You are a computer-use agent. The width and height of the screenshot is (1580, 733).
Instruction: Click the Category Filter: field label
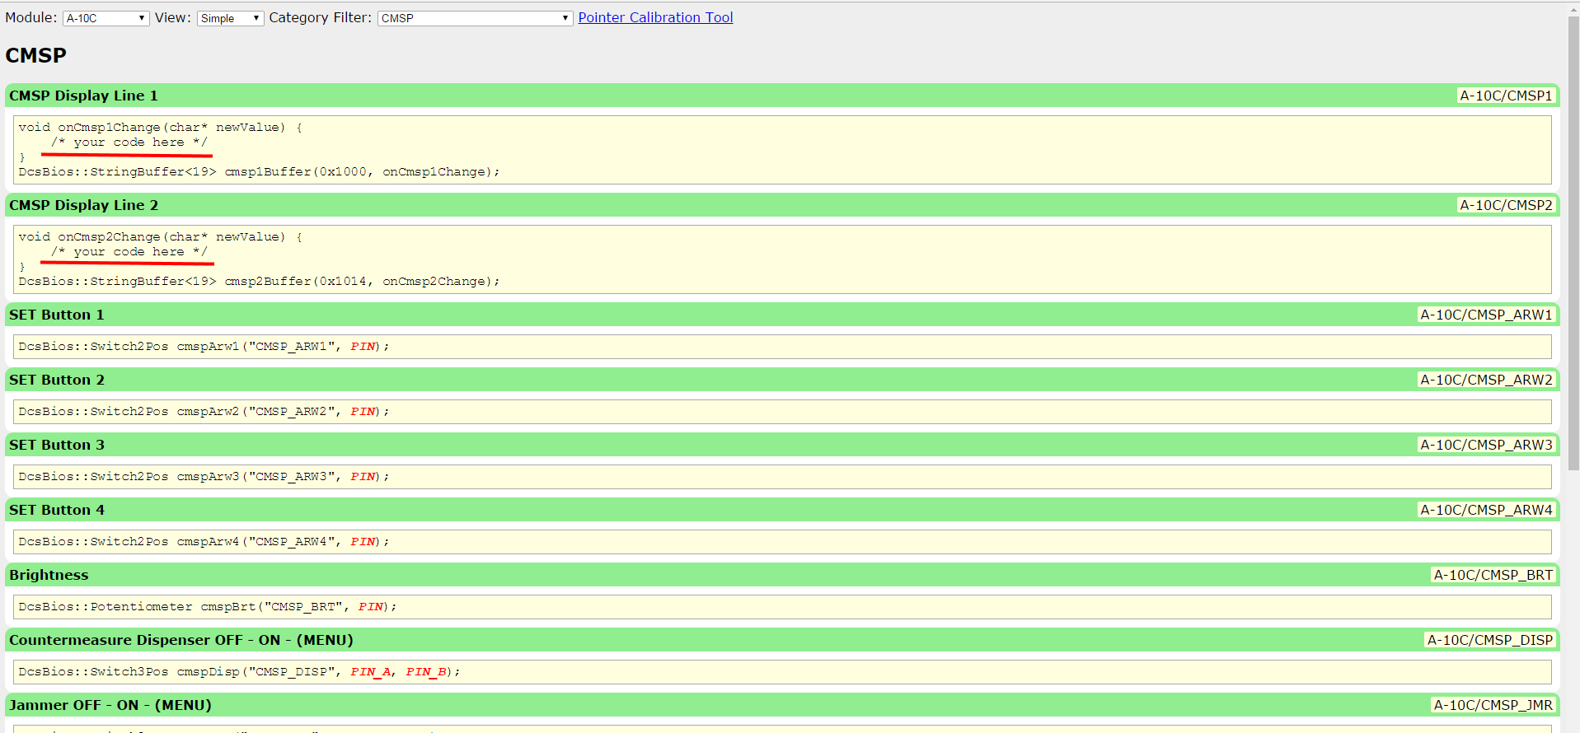(x=321, y=17)
